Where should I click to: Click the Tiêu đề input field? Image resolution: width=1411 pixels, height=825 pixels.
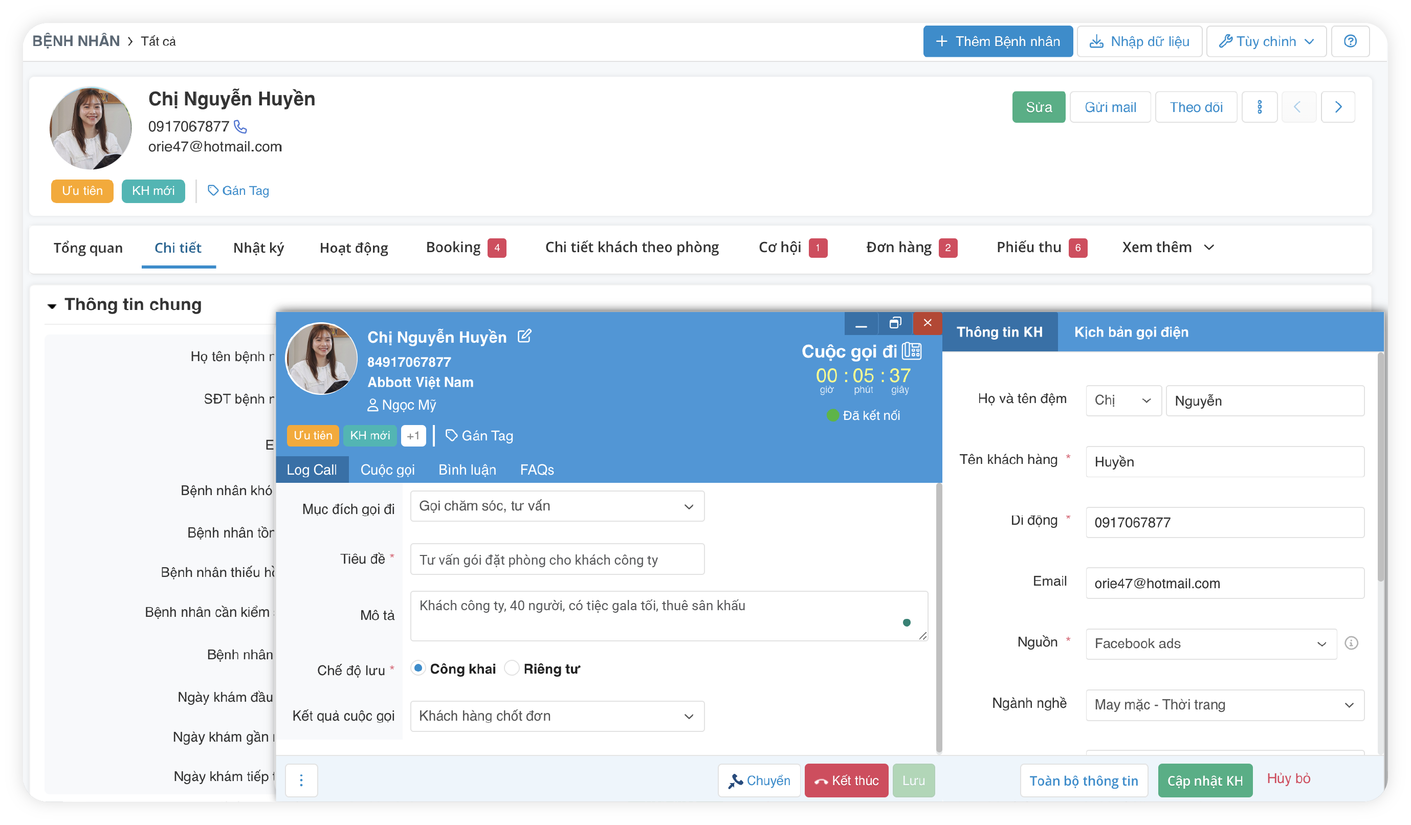coord(557,559)
